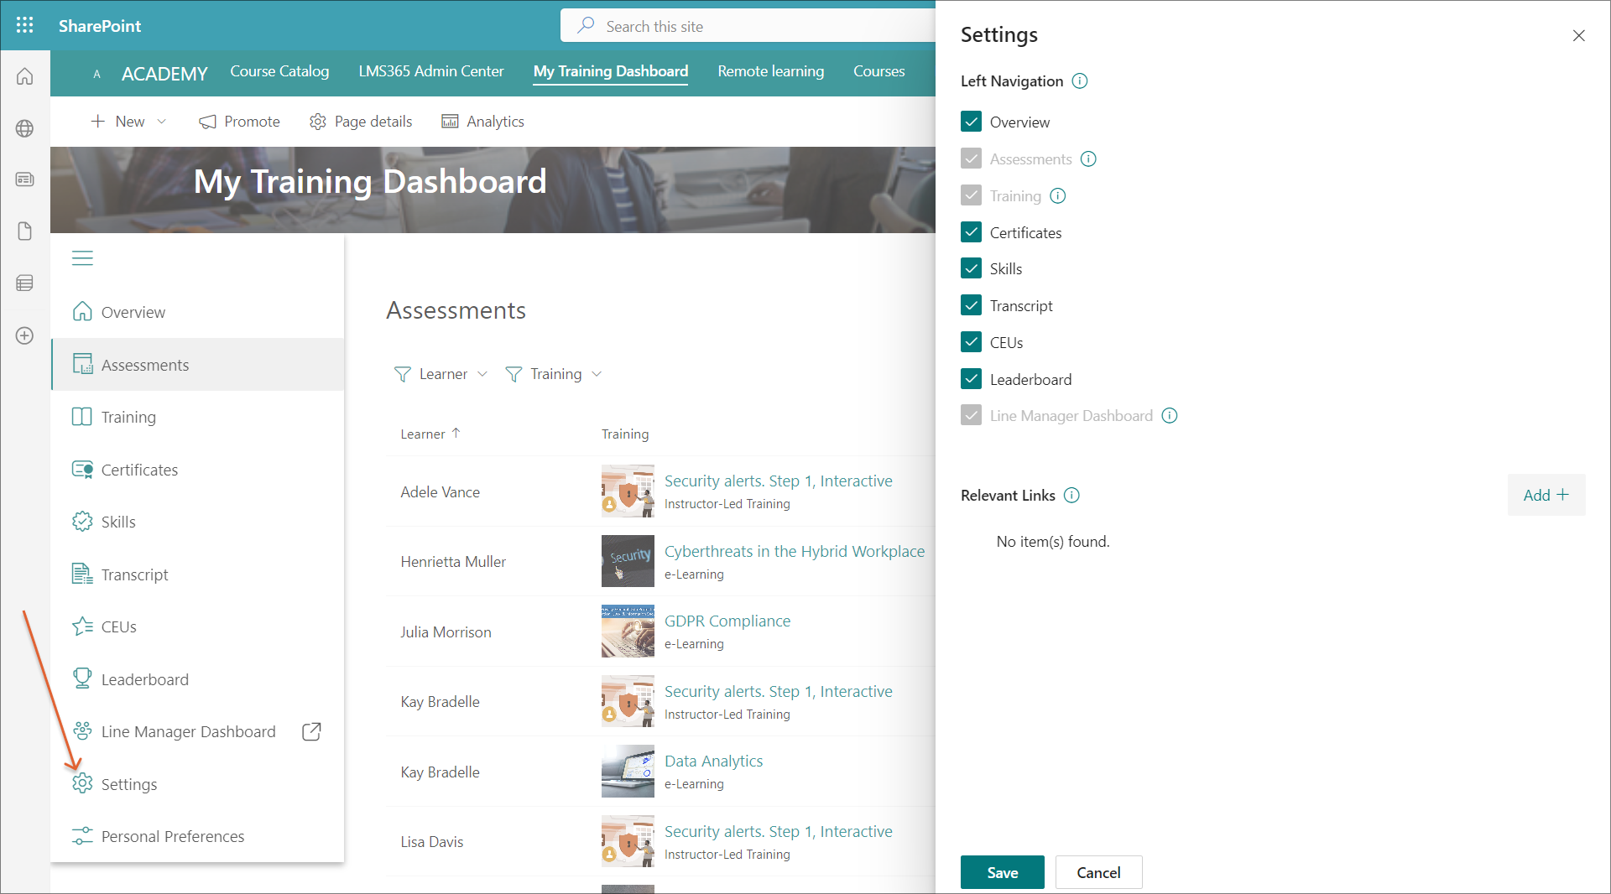Uncheck the Certificates checkbox
1611x894 pixels.
(971, 232)
